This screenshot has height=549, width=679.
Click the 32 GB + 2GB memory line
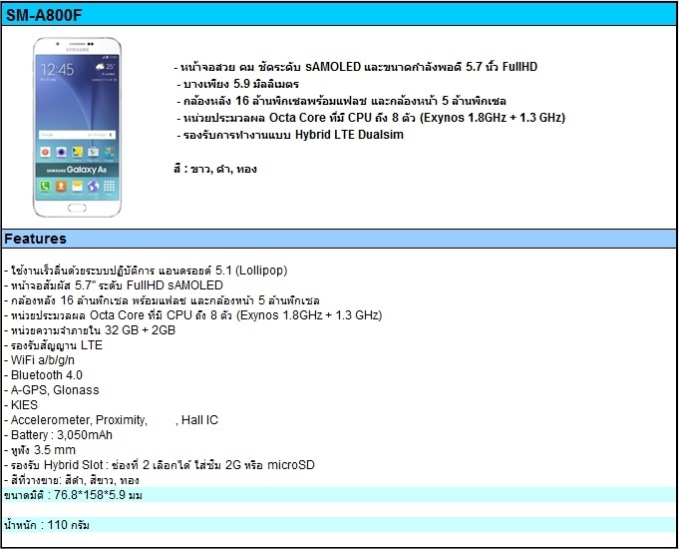click(x=90, y=330)
